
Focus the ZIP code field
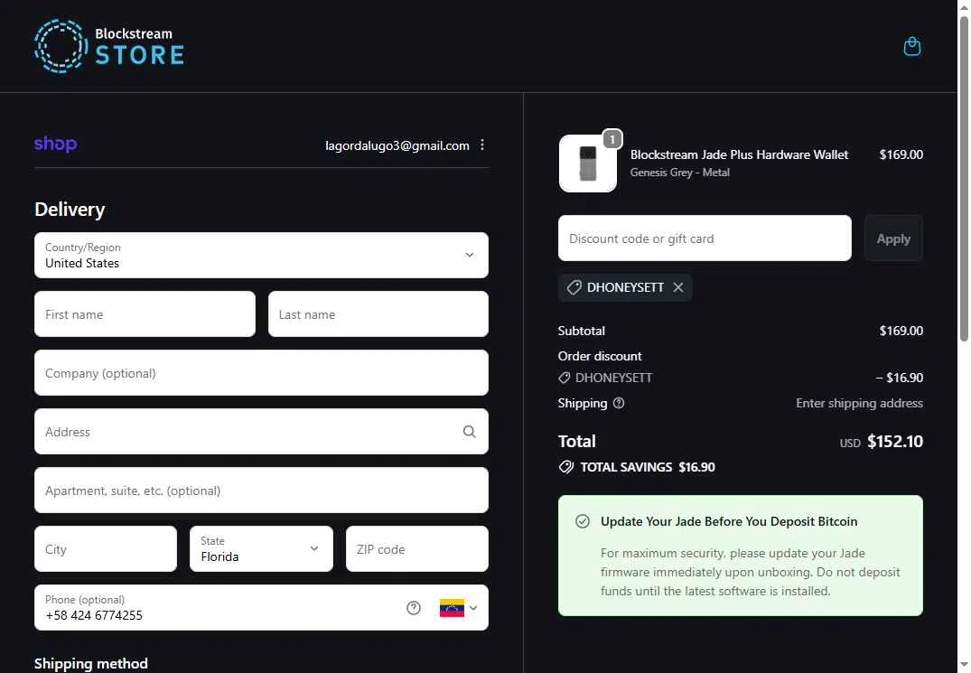pyautogui.click(x=417, y=548)
